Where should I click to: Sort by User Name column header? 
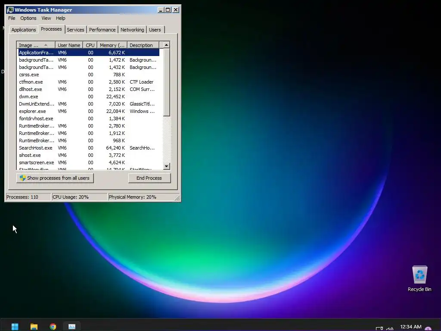pyautogui.click(x=69, y=45)
